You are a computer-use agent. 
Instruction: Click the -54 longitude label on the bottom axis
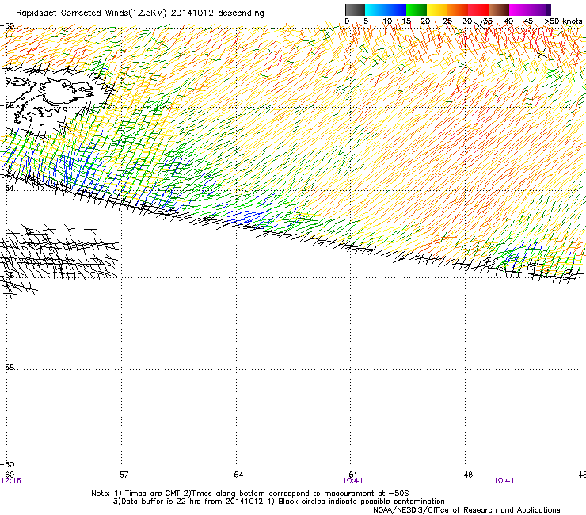[x=236, y=475]
